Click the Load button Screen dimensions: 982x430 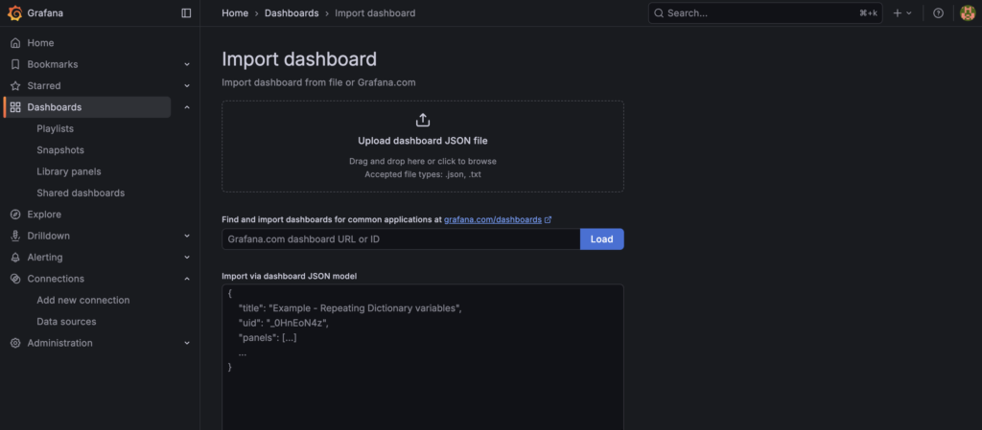pos(602,239)
